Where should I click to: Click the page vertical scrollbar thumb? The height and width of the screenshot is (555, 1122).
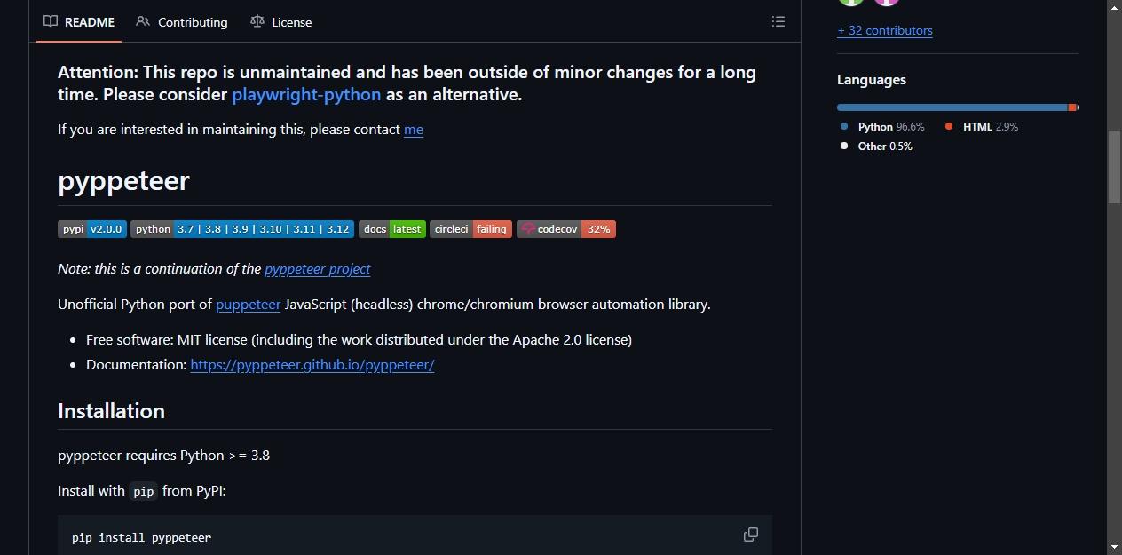click(x=1114, y=168)
